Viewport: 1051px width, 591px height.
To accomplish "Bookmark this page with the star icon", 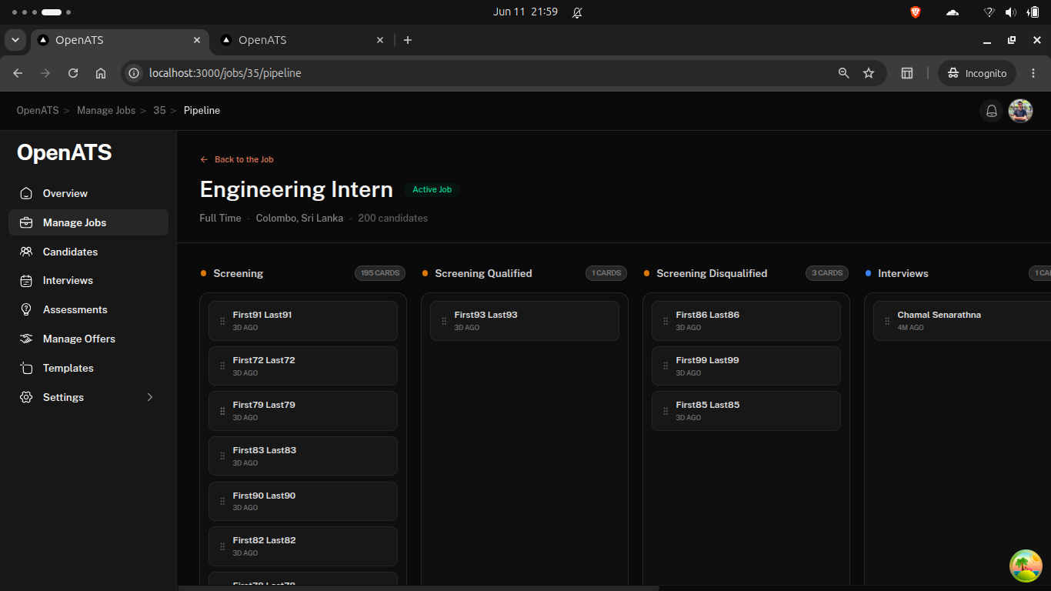I will click(869, 73).
